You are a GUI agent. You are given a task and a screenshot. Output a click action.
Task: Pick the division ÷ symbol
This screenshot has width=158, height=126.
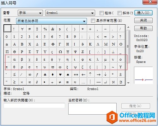click(x=52, y=82)
